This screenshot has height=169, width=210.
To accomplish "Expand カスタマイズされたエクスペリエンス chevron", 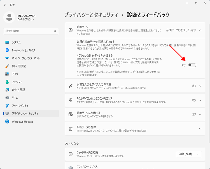I will click(200, 100).
